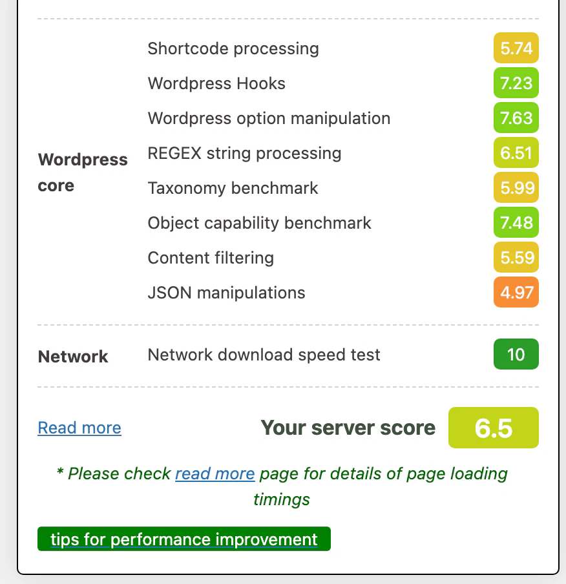Select the JSON manipulations label

(x=226, y=293)
